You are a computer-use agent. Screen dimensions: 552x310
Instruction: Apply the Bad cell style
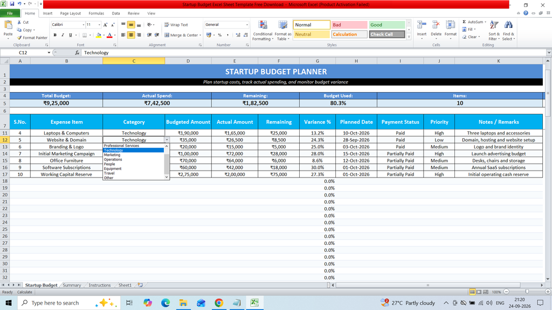pos(349,25)
